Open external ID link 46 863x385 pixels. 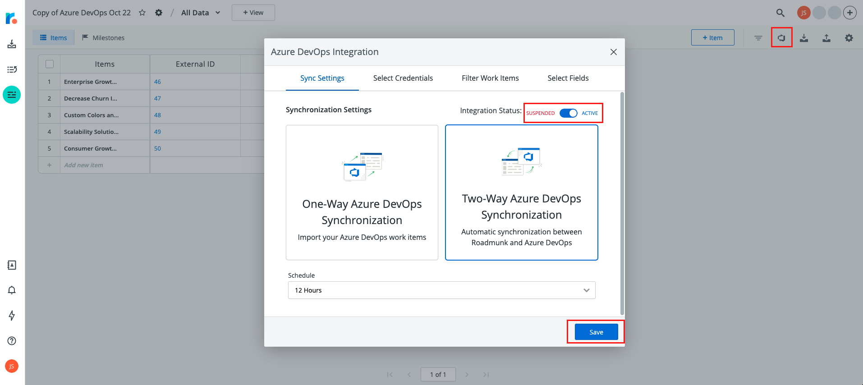click(157, 82)
